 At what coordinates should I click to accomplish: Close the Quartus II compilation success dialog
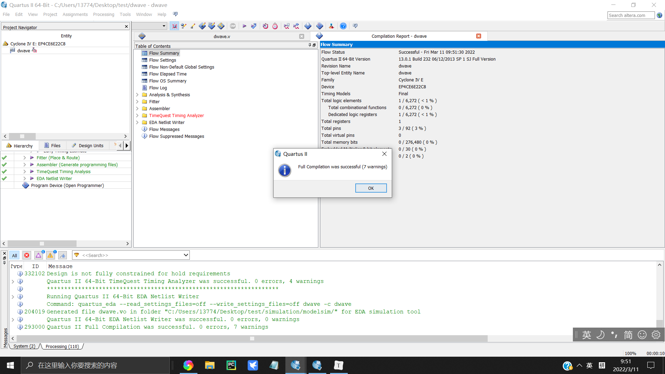(x=384, y=154)
